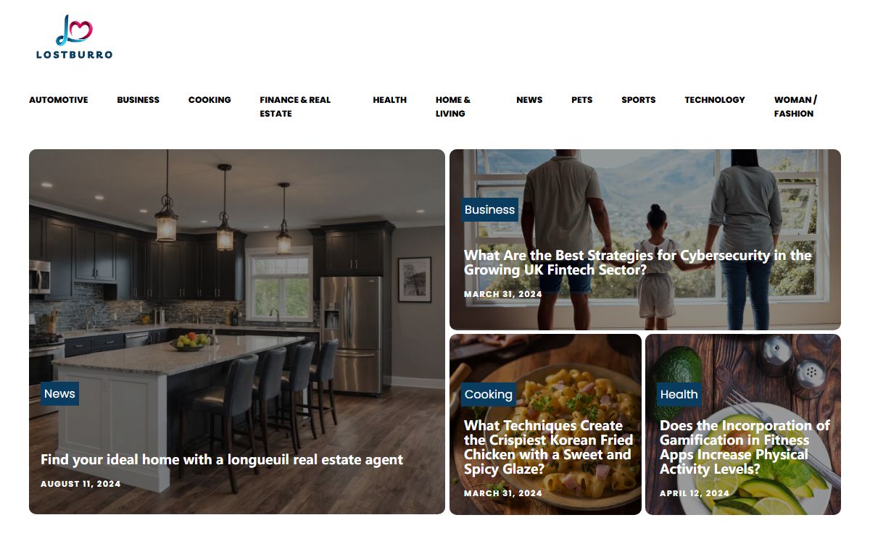Open the Woman / Fashion section
This screenshot has width=870, height=536.
point(795,106)
